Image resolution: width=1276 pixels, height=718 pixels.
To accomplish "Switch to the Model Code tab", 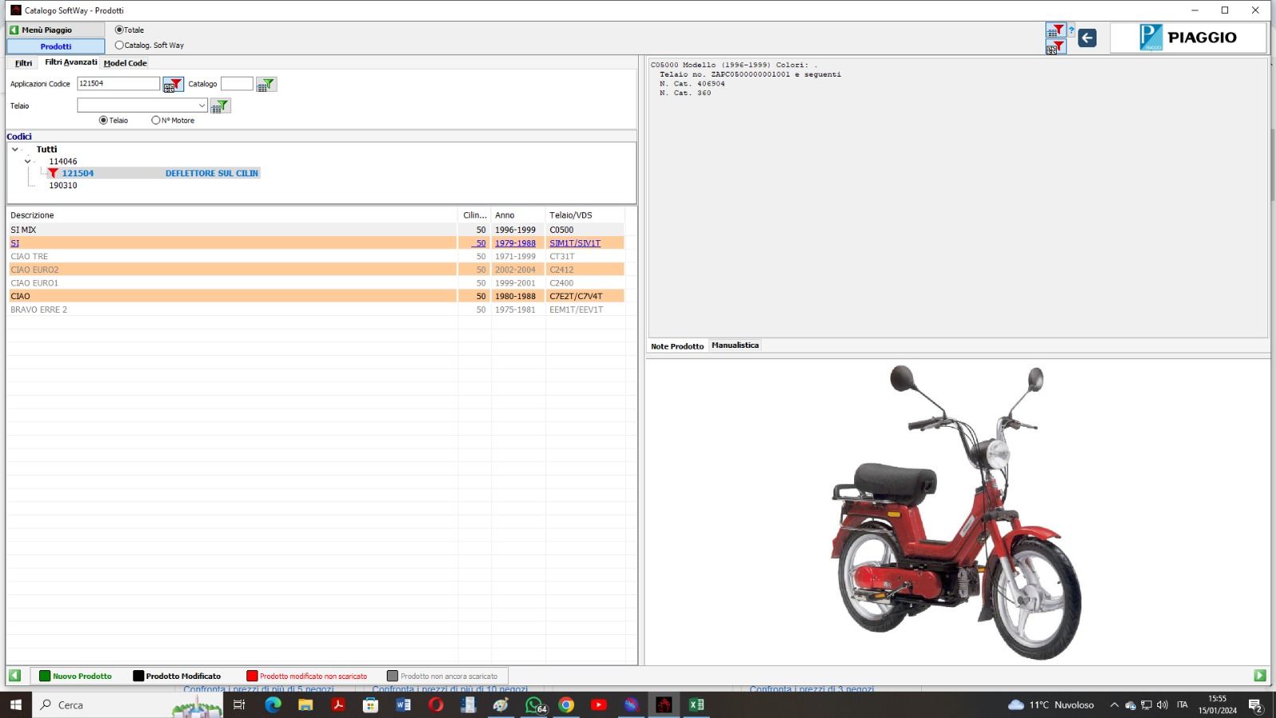I will [125, 63].
